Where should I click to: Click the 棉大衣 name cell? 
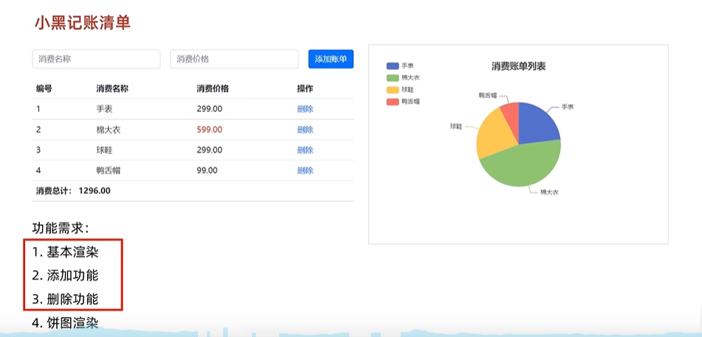[109, 130]
